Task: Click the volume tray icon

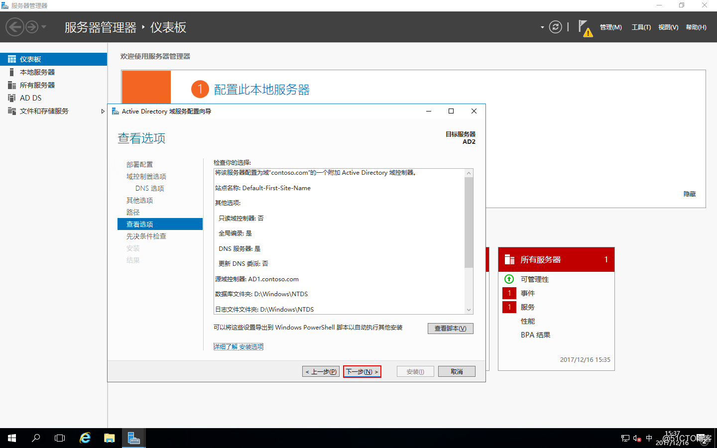Action: click(637, 439)
